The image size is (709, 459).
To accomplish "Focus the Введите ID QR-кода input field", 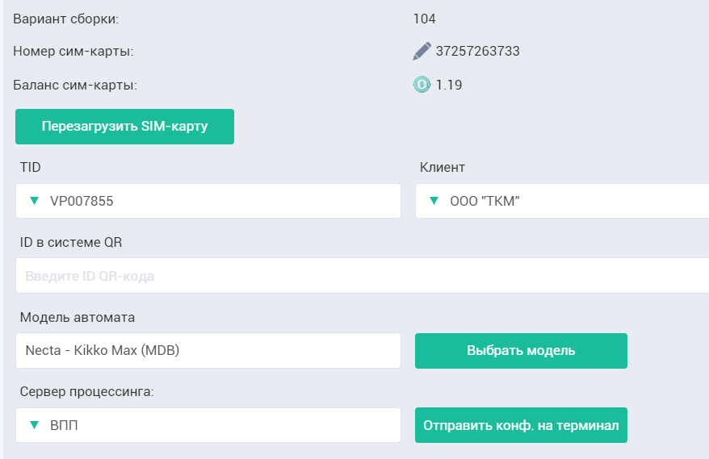I will [x=363, y=276].
